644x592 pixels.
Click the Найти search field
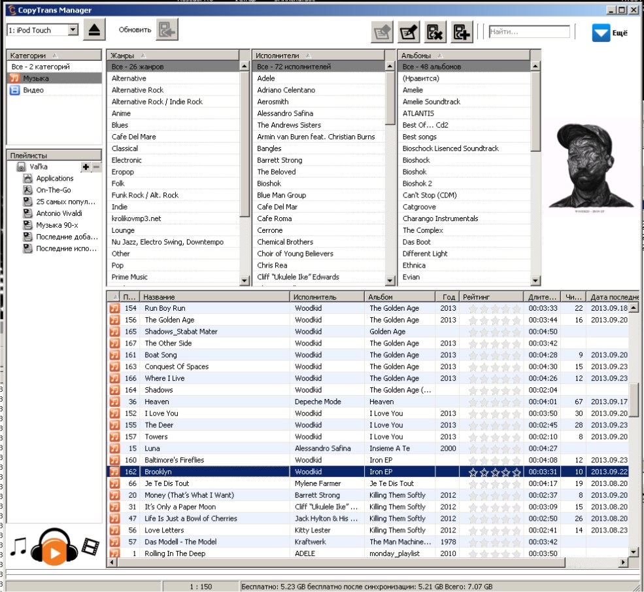coord(529,31)
